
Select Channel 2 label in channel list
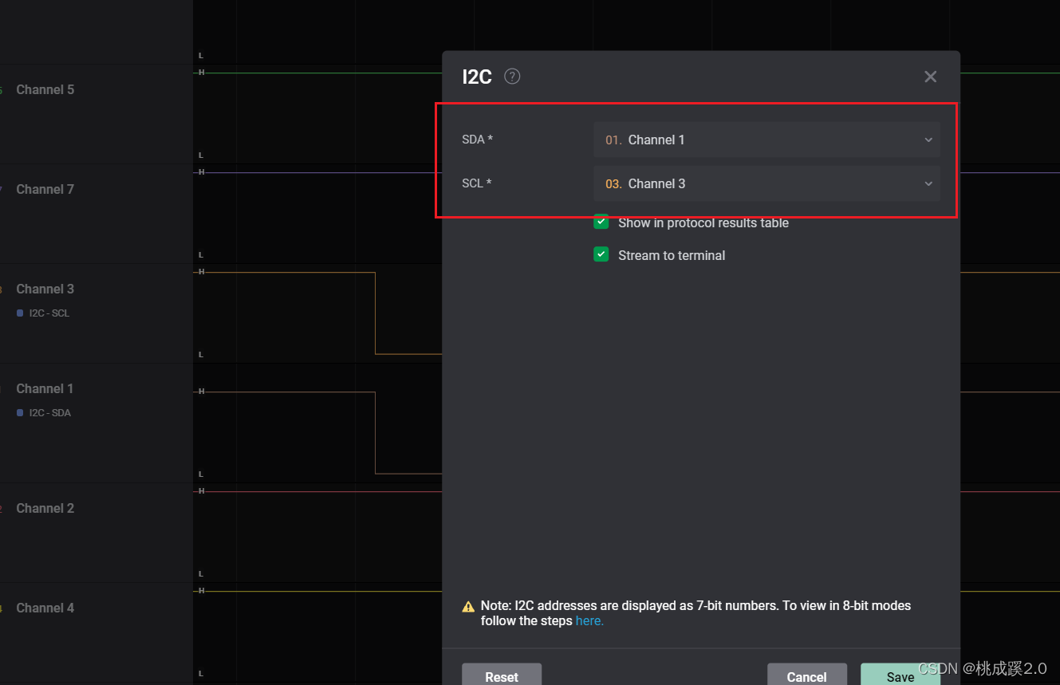45,508
